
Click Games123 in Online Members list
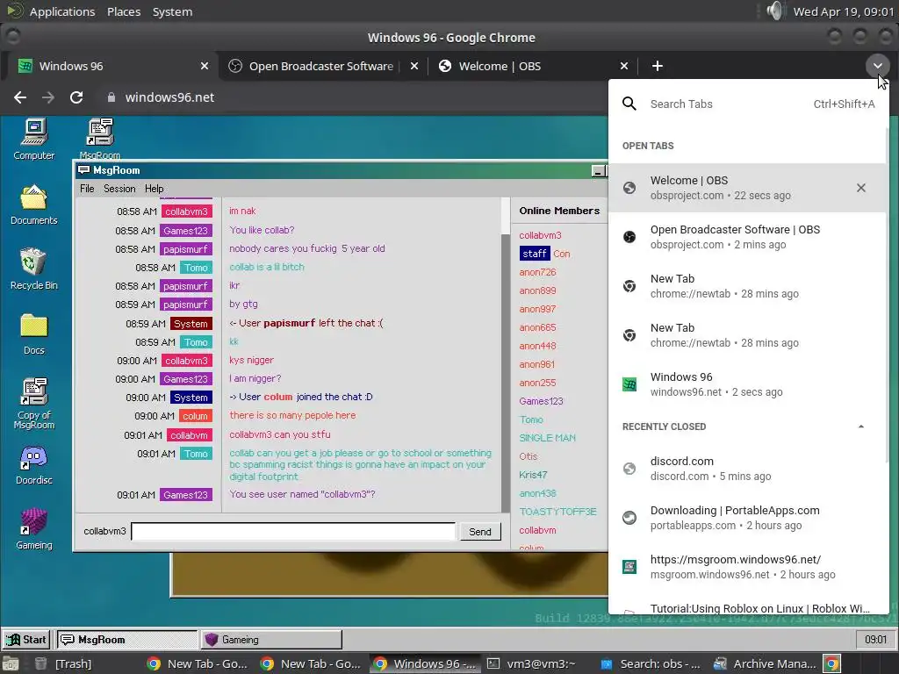(x=541, y=401)
